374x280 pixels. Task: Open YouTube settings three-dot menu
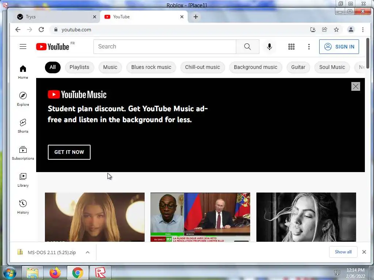click(309, 47)
